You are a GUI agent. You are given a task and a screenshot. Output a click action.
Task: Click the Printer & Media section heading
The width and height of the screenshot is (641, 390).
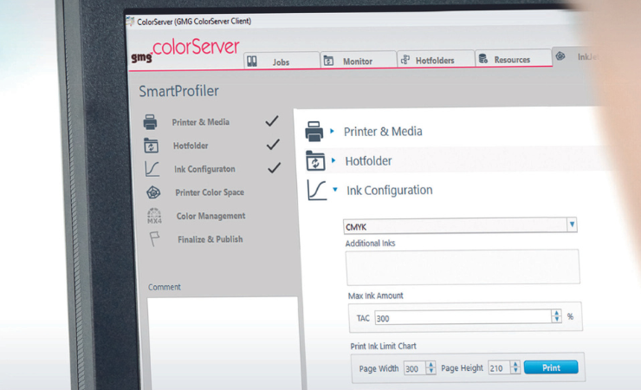coord(383,132)
